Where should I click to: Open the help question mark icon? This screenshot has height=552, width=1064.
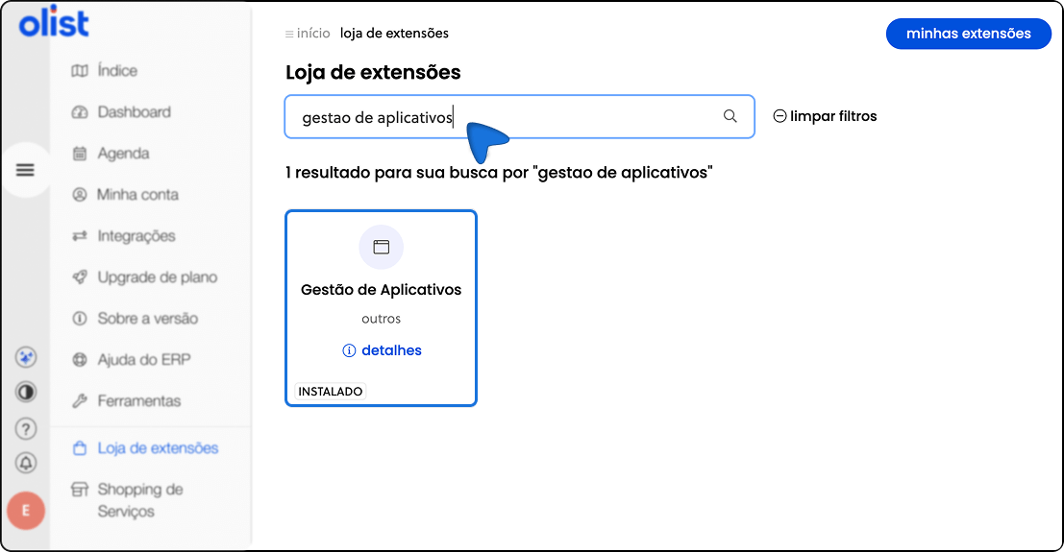pos(26,428)
